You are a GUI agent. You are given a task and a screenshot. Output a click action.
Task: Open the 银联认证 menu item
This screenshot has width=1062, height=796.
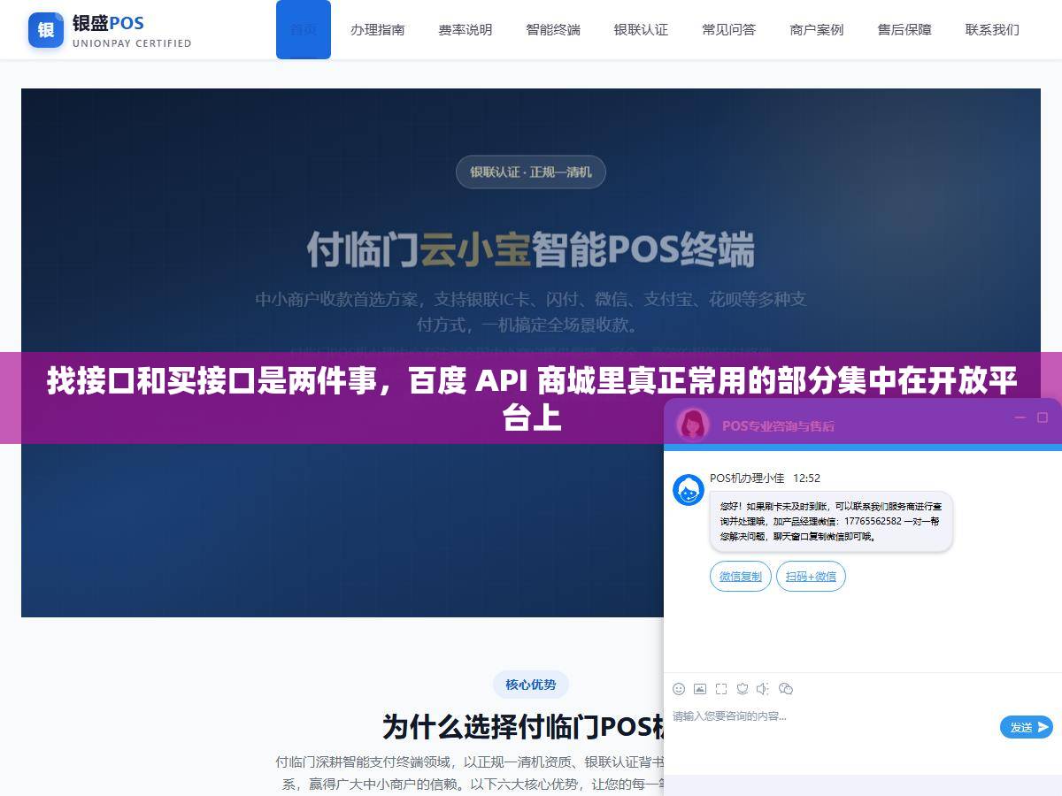click(x=641, y=29)
